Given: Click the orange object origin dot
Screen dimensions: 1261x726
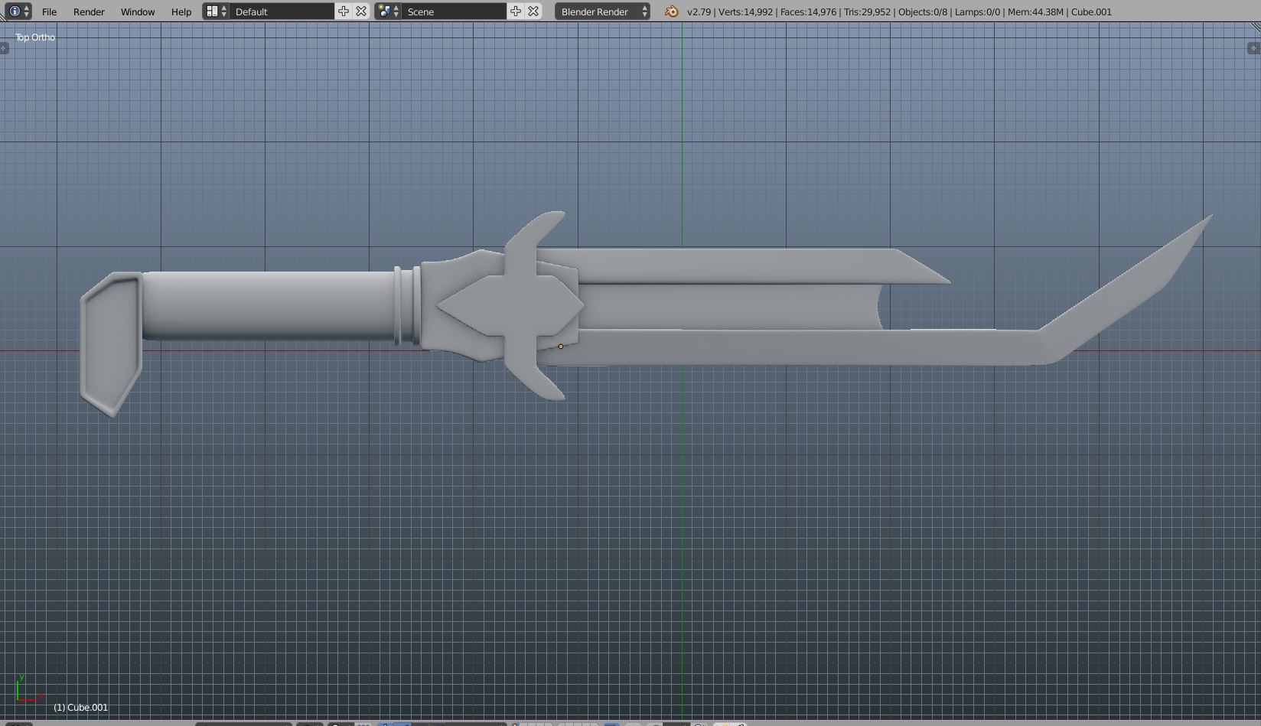Looking at the screenshot, I should pos(561,347).
